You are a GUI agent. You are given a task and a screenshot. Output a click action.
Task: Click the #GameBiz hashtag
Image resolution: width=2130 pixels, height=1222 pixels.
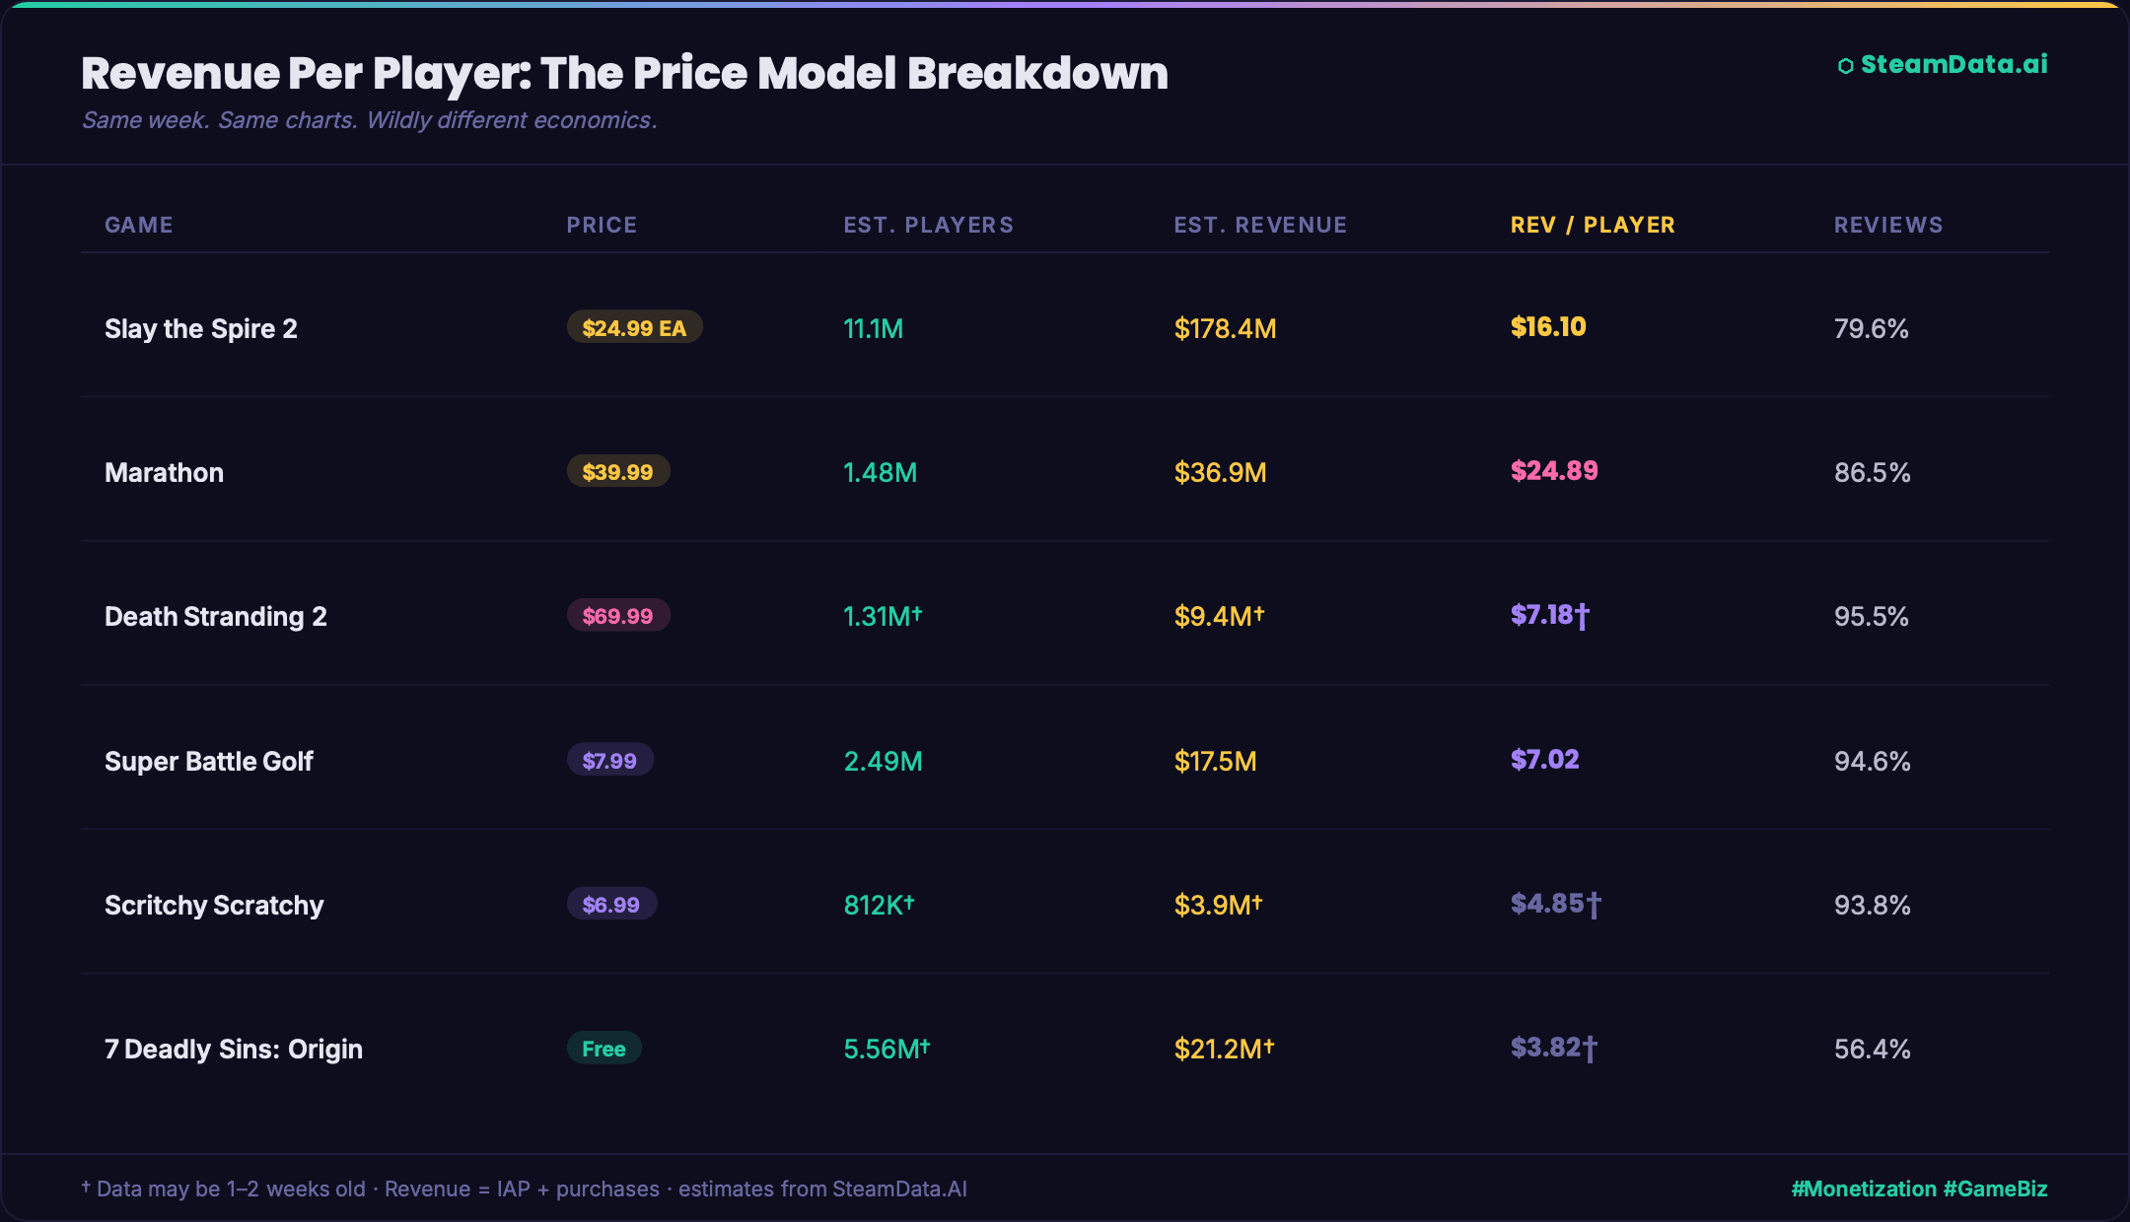click(1995, 1188)
